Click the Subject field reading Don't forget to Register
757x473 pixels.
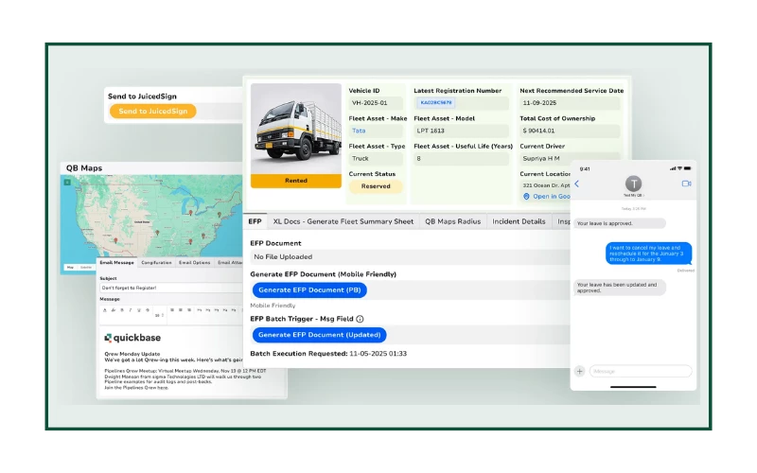coord(170,288)
